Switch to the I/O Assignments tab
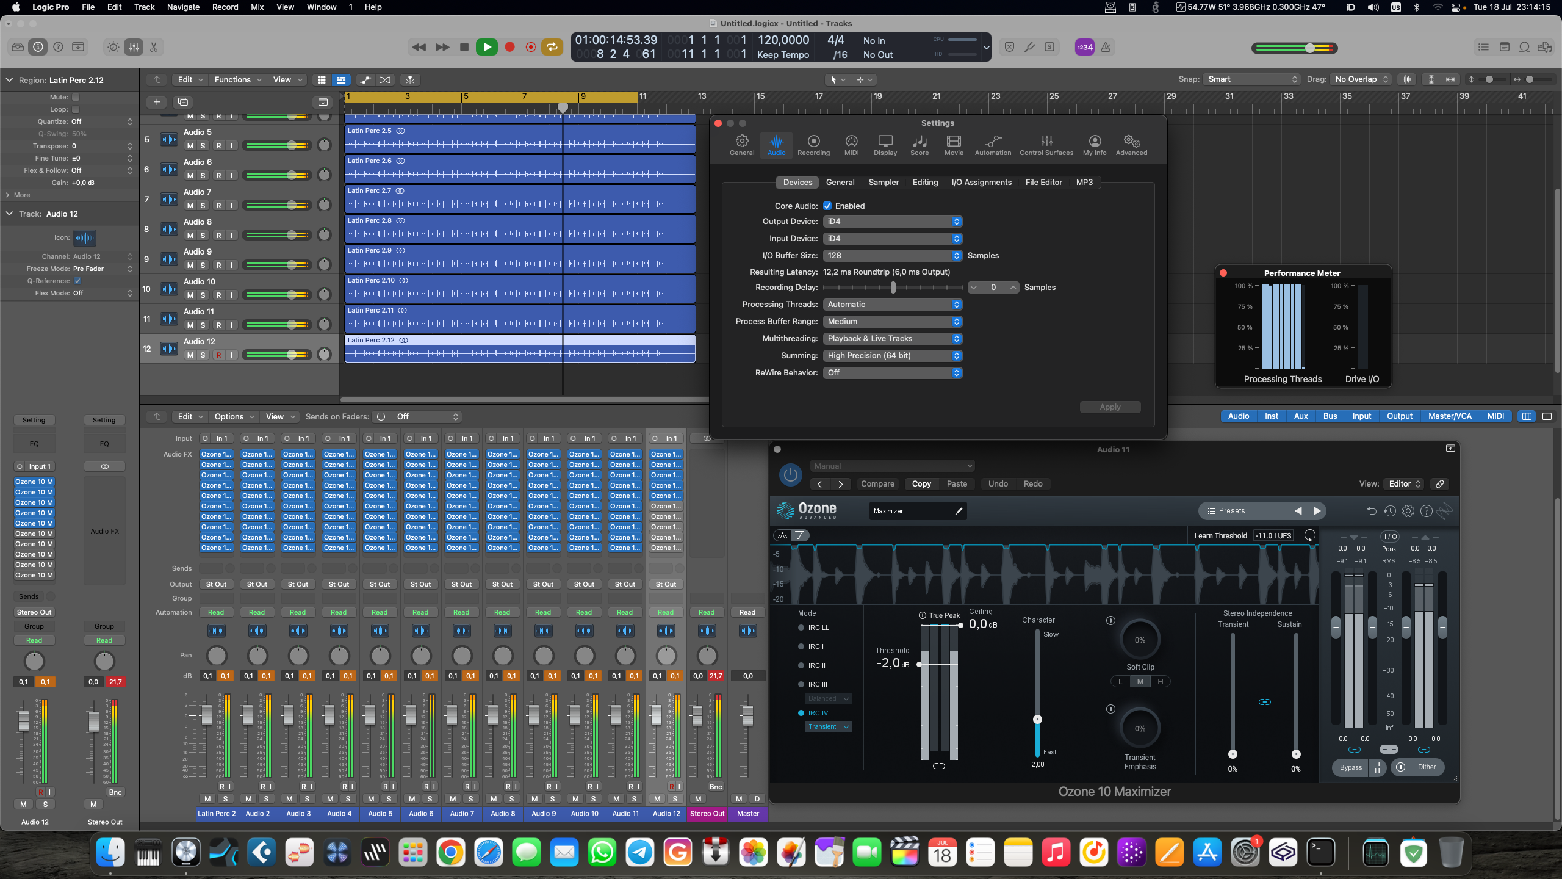Image resolution: width=1562 pixels, height=879 pixels. click(981, 182)
